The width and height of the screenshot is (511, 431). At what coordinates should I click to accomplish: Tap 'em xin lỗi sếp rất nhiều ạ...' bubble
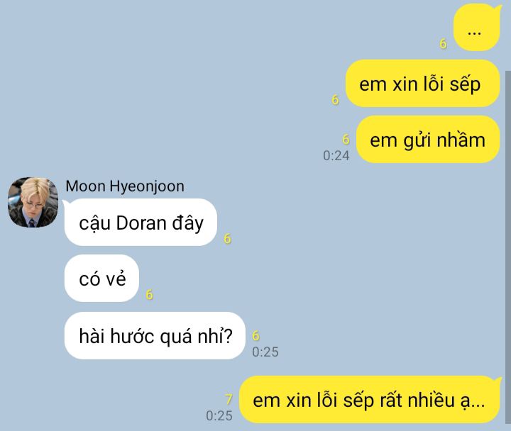(x=370, y=399)
